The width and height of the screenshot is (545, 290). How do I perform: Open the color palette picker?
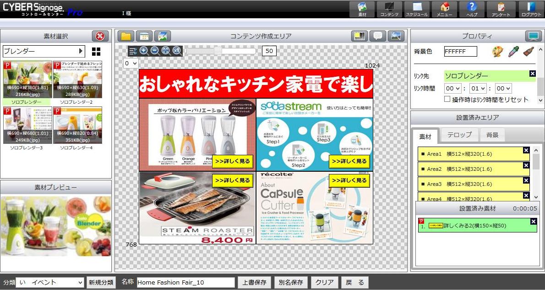click(x=498, y=52)
